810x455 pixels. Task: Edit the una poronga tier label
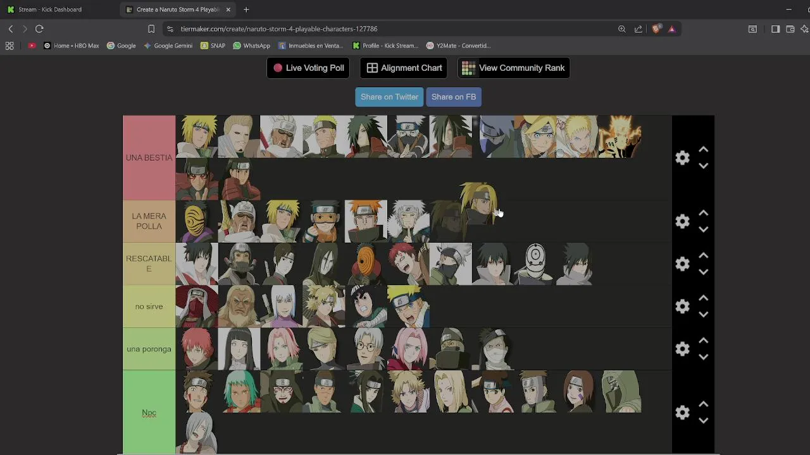click(149, 349)
